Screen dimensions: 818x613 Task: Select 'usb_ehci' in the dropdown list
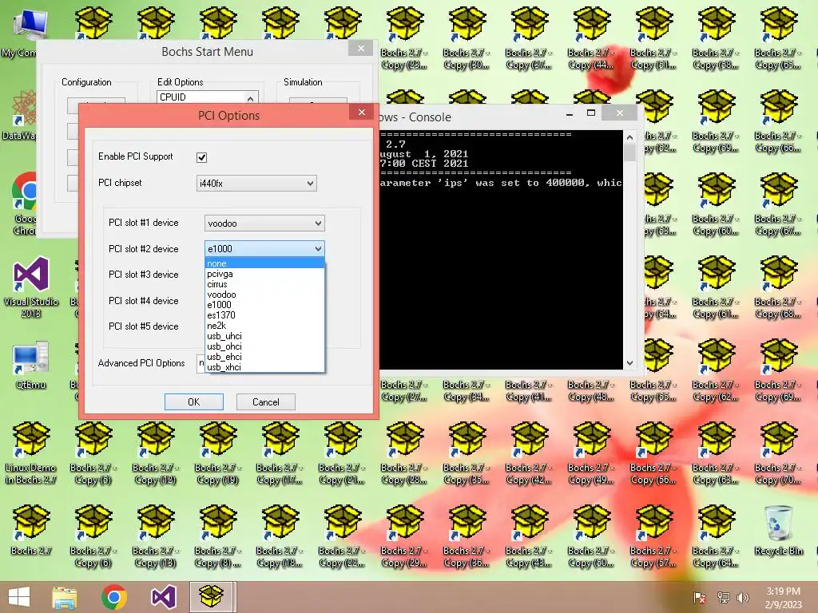pos(264,357)
